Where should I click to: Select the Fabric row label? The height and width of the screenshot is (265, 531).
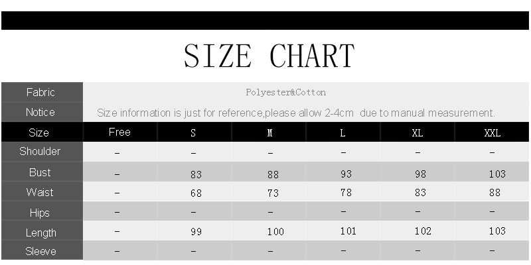[40, 92]
